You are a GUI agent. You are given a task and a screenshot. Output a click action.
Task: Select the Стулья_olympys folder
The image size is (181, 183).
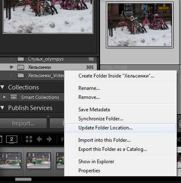(48, 59)
